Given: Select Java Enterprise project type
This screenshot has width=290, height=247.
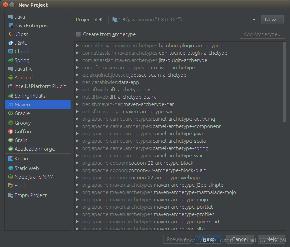Looking at the screenshot, I should point(38,26).
